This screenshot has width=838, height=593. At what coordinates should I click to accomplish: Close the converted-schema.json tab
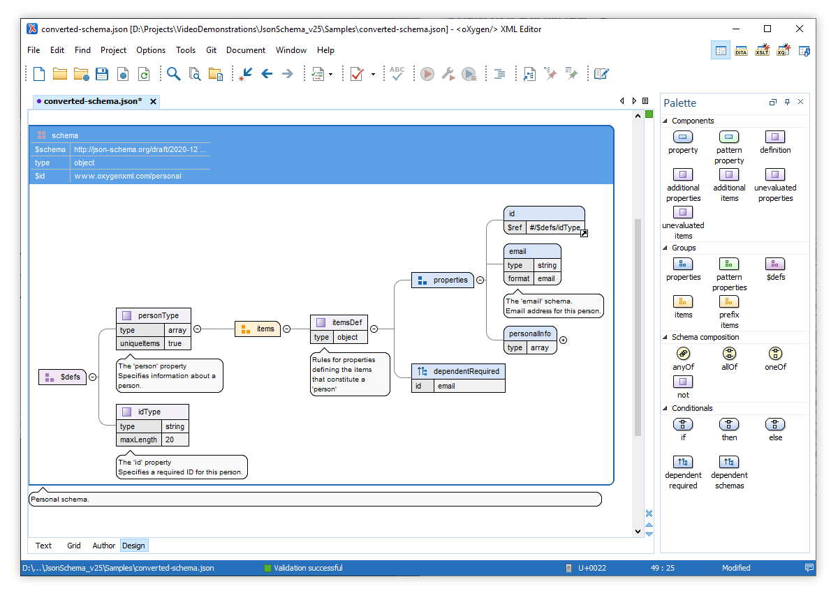[x=153, y=102]
